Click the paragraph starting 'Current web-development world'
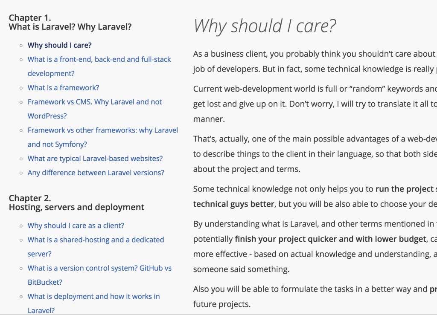 [x=315, y=104]
